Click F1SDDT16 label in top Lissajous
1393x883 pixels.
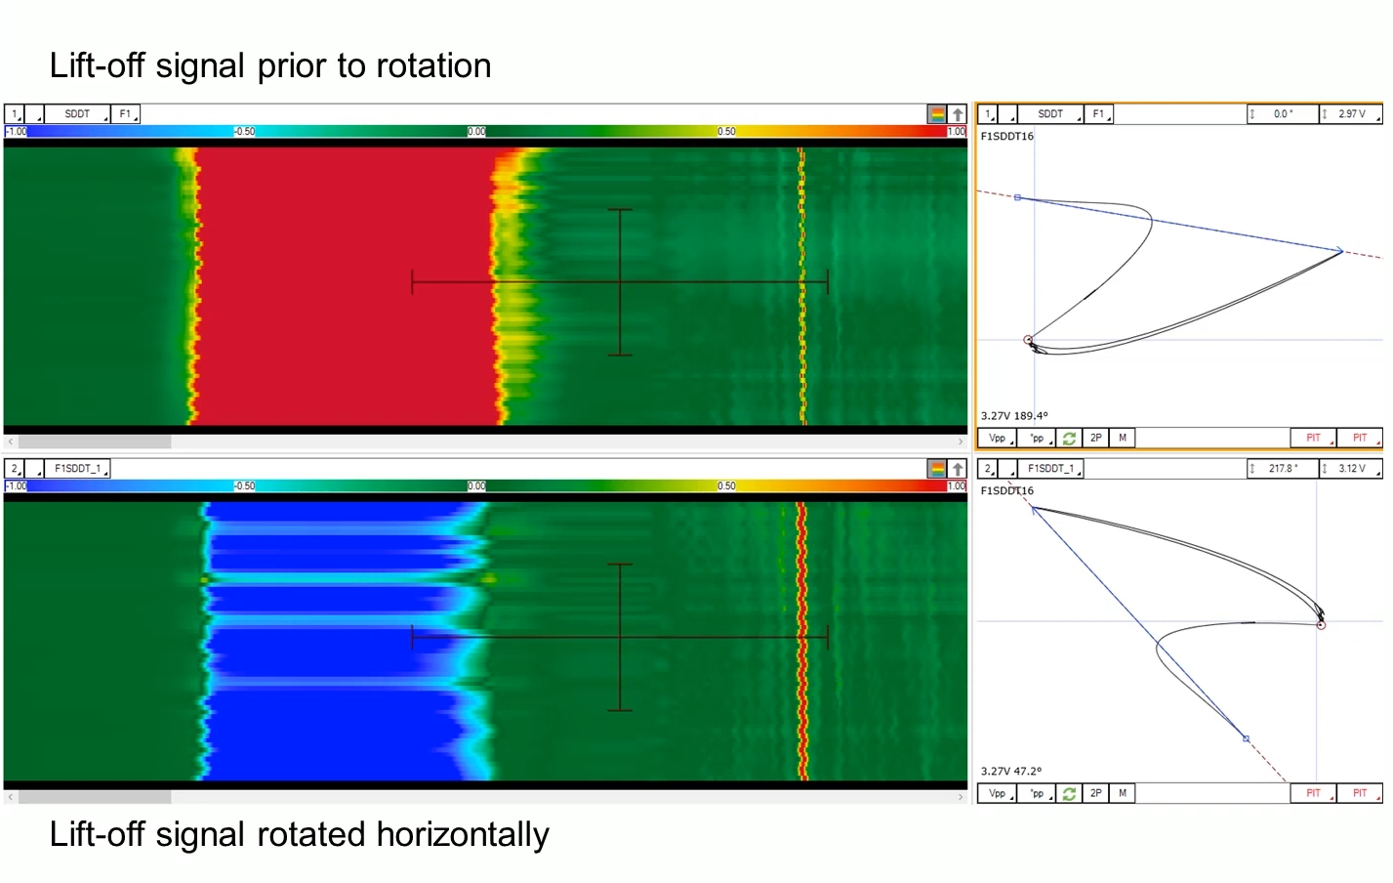(x=1006, y=137)
